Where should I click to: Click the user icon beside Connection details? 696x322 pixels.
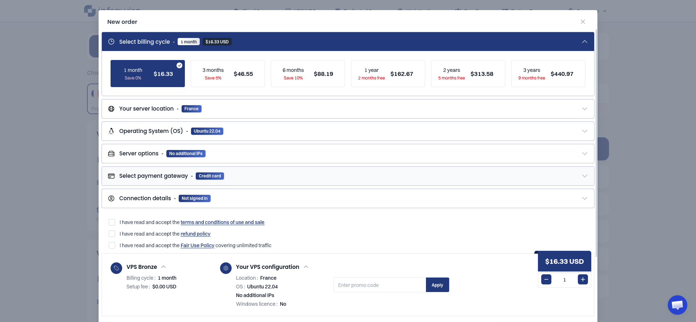point(111,198)
